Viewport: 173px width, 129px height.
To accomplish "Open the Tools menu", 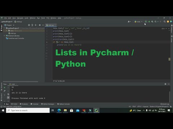I will 43,18.
